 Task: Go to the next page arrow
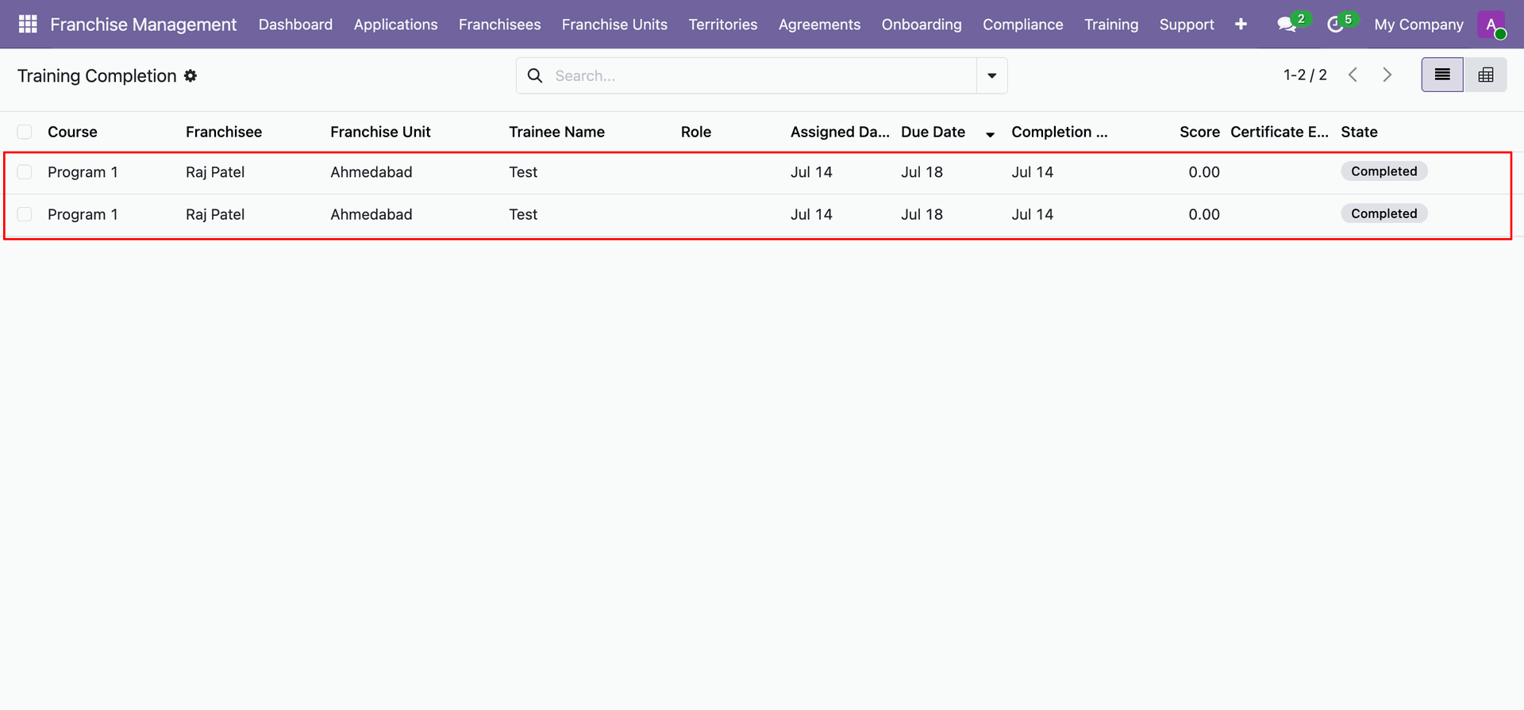[x=1387, y=75]
